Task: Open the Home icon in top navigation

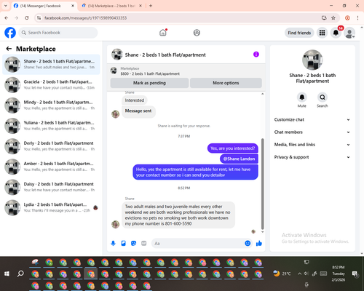Action: (163, 33)
